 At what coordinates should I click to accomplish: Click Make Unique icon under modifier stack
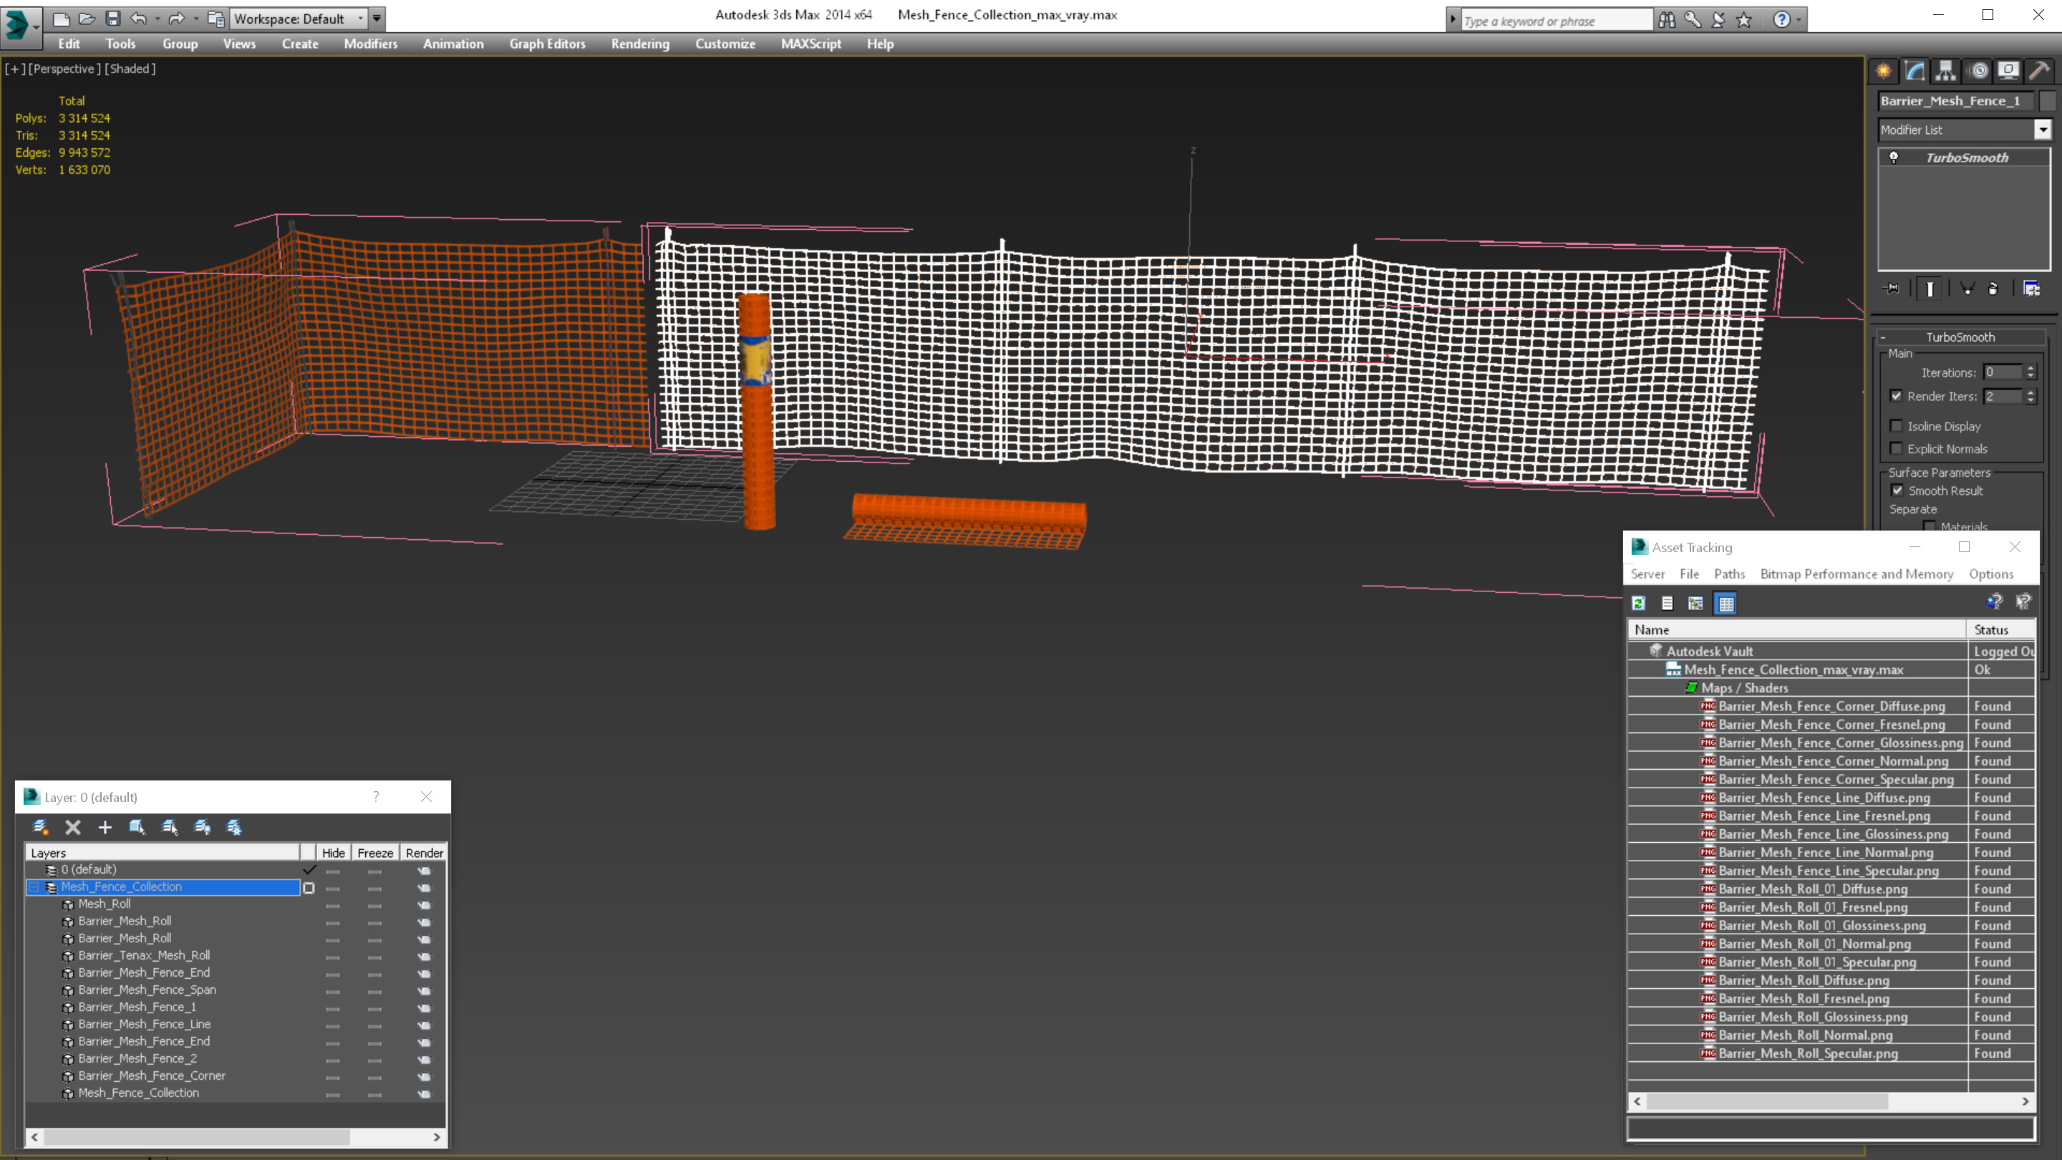pos(1967,288)
